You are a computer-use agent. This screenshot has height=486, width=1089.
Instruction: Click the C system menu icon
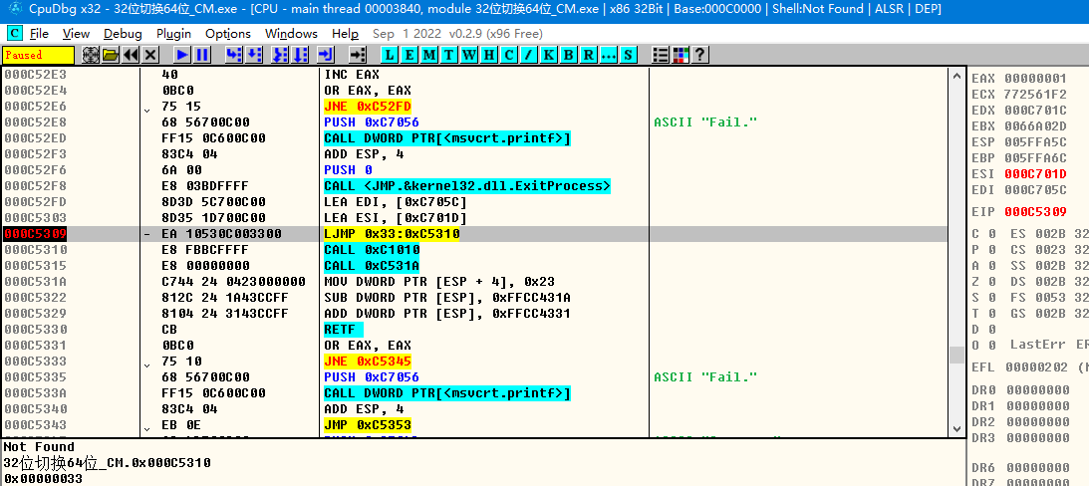point(15,33)
